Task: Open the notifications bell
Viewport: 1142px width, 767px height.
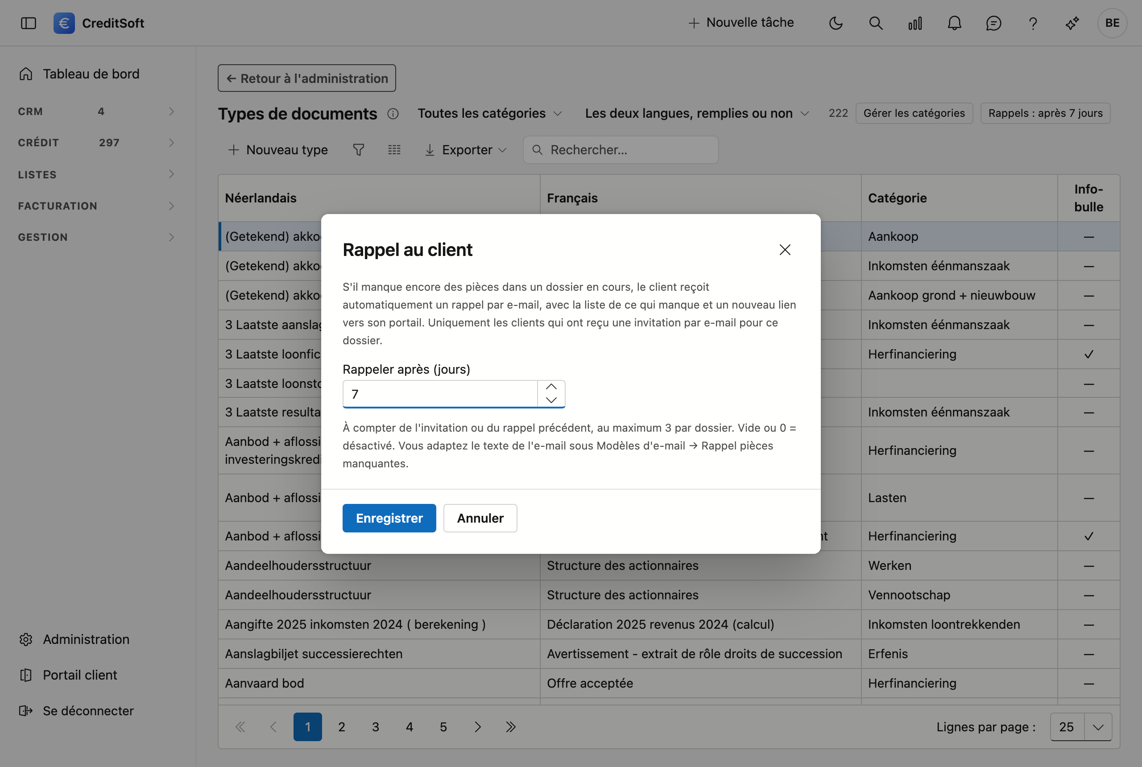Action: pyautogui.click(x=955, y=23)
